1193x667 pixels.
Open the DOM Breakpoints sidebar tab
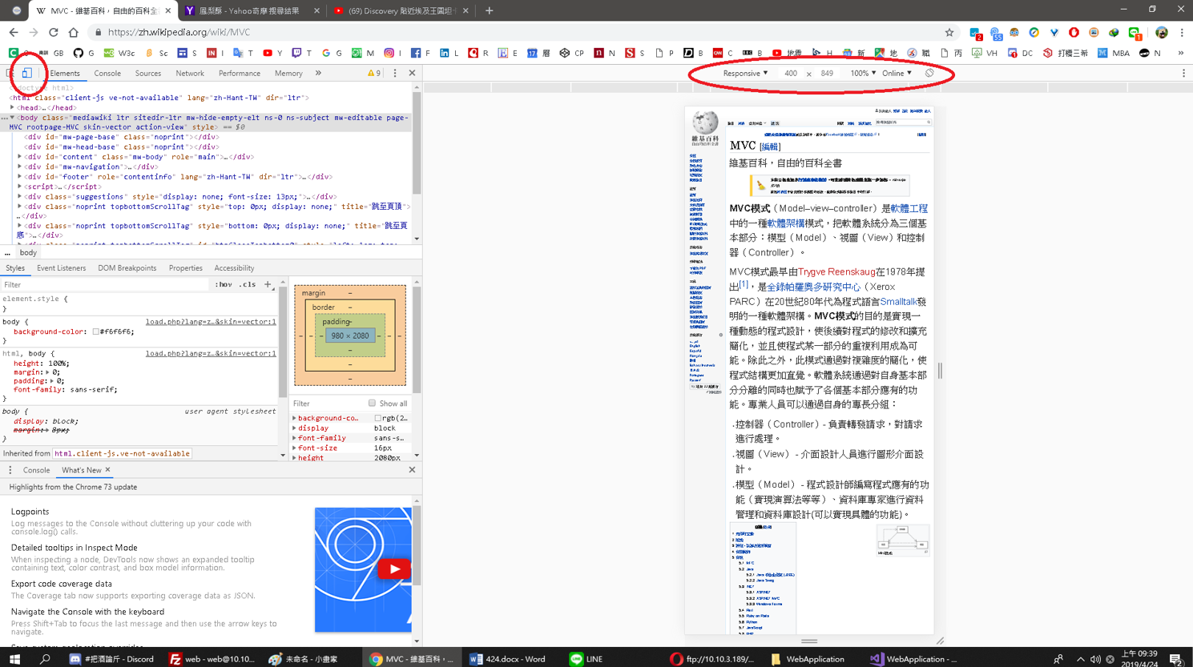[127, 267]
